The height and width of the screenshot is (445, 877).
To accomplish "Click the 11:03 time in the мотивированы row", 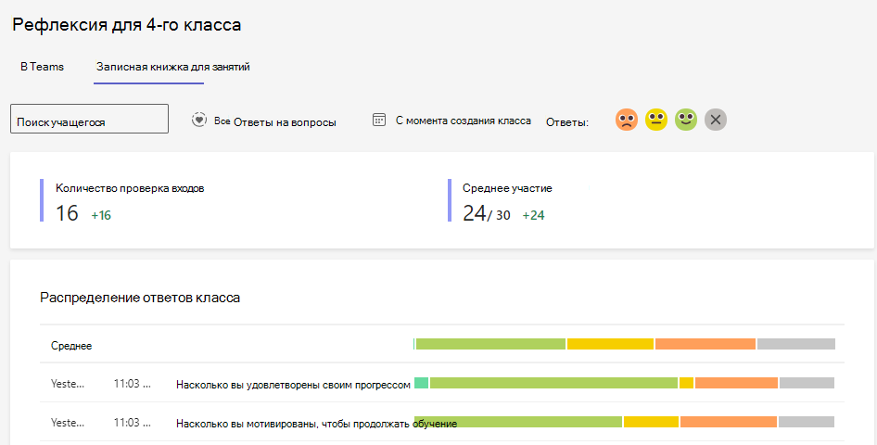I will click(132, 423).
